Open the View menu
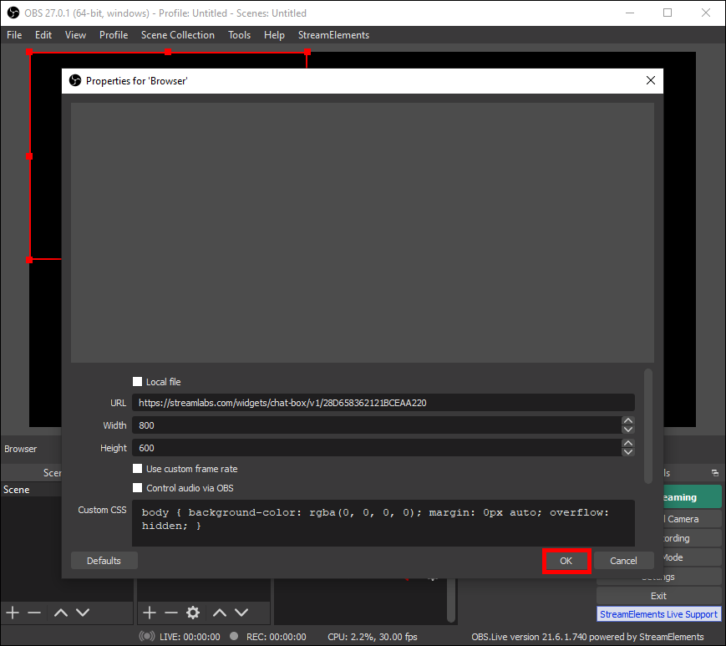Image resolution: width=726 pixels, height=646 pixels. (75, 35)
